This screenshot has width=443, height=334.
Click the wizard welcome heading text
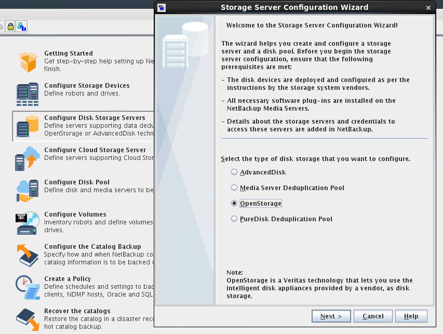click(312, 25)
